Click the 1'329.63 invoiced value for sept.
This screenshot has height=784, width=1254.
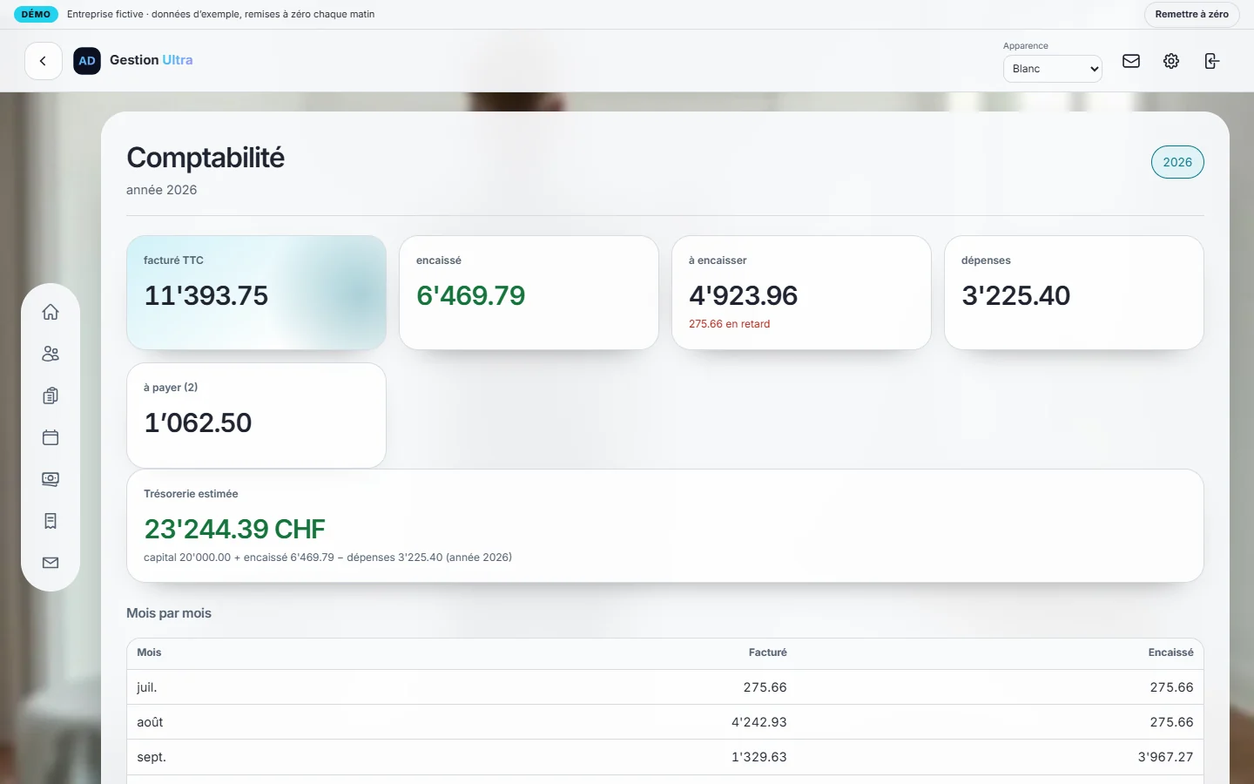click(759, 757)
